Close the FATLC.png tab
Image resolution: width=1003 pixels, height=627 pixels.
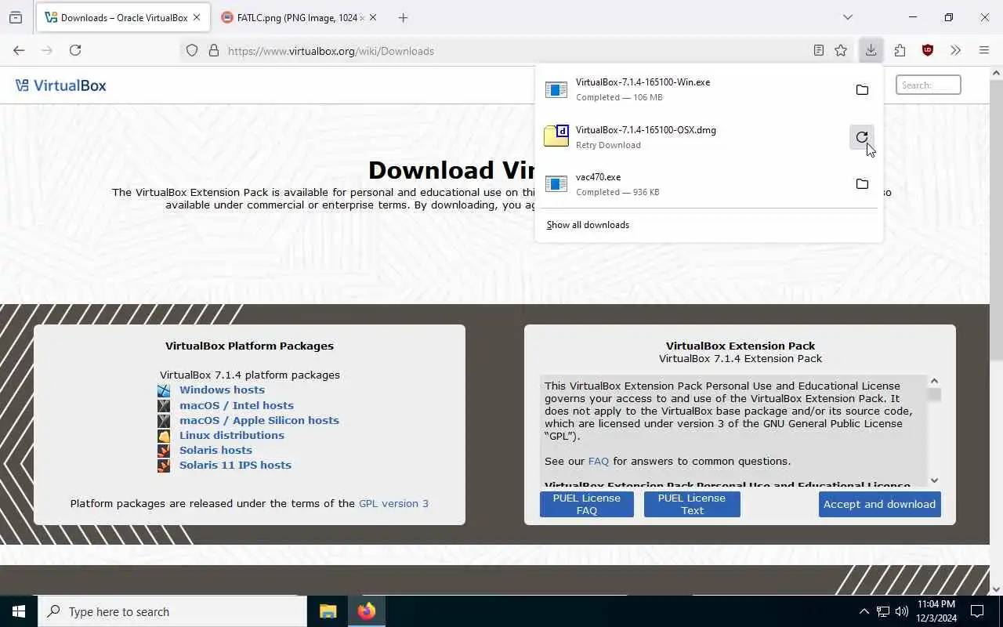pos(373,17)
